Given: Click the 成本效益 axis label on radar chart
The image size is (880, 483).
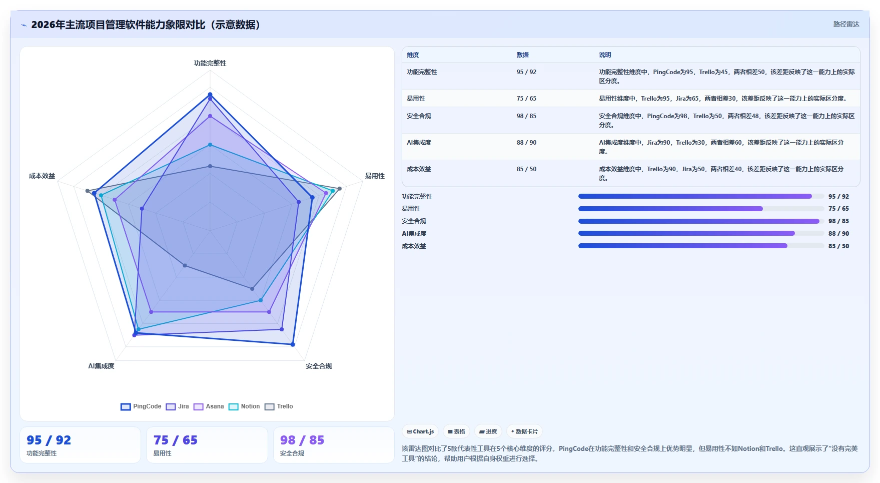Looking at the screenshot, I should point(42,176).
